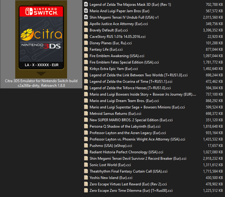Select file name 'Apollo Justice Ace Attorney (Eur).cci'
Image resolution: width=225 pixels, height=197 pixels.
click(x=119, y=24)
